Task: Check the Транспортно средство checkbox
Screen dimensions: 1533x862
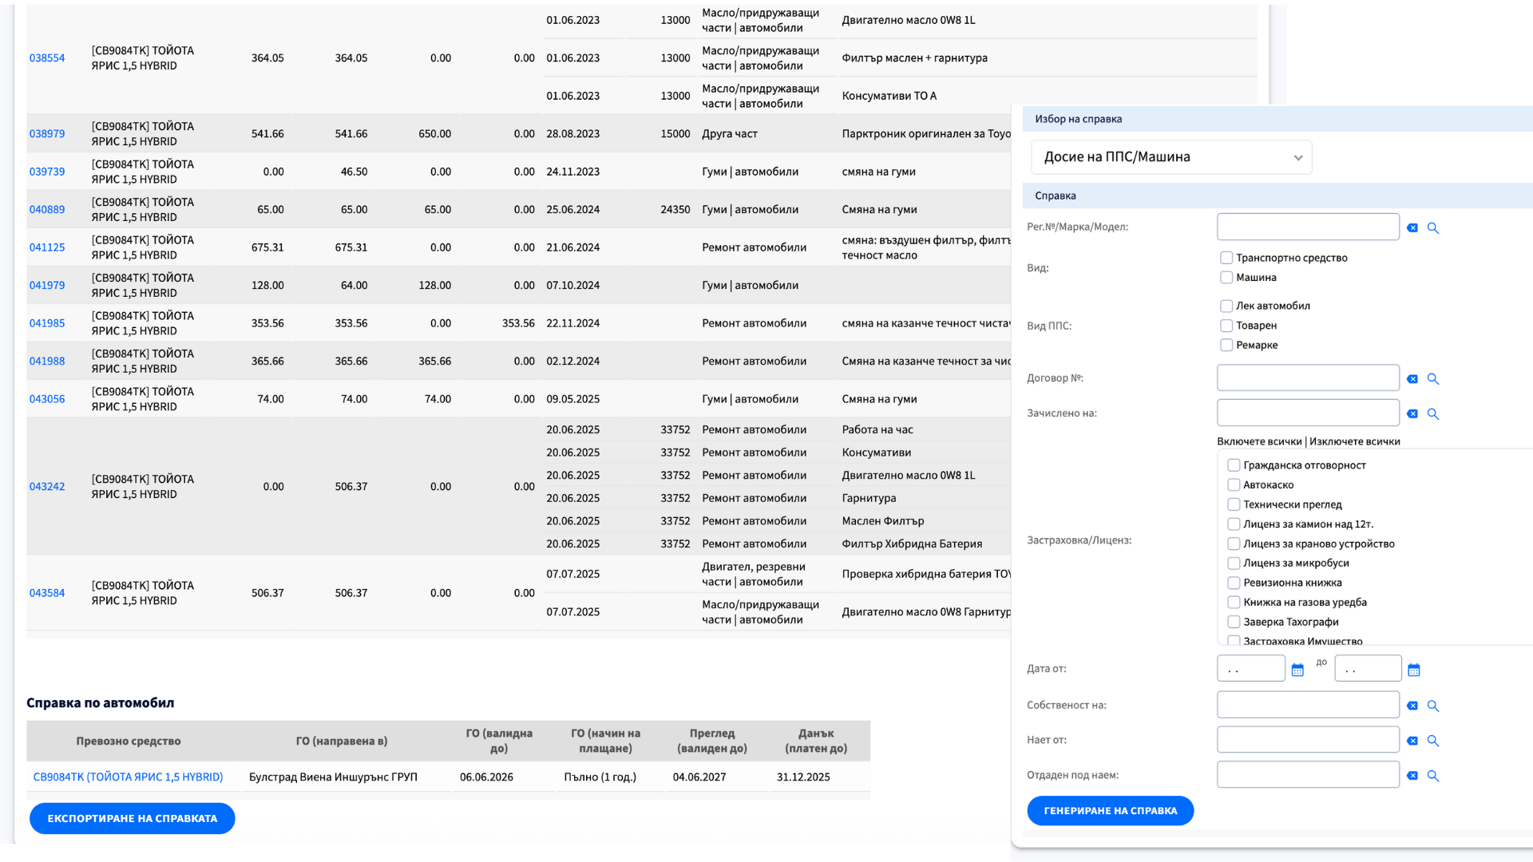Action: pos(1226,258)
